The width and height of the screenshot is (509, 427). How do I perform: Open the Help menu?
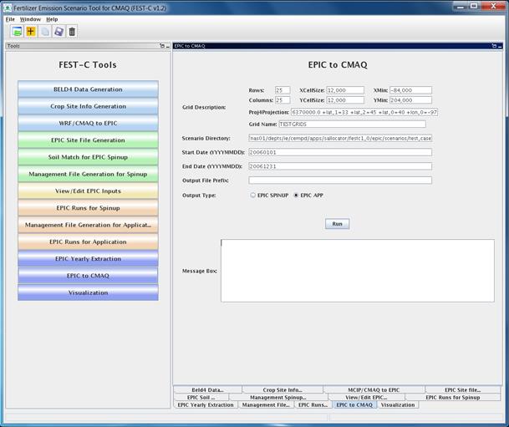pyautogui.click(x=52, y=19)
